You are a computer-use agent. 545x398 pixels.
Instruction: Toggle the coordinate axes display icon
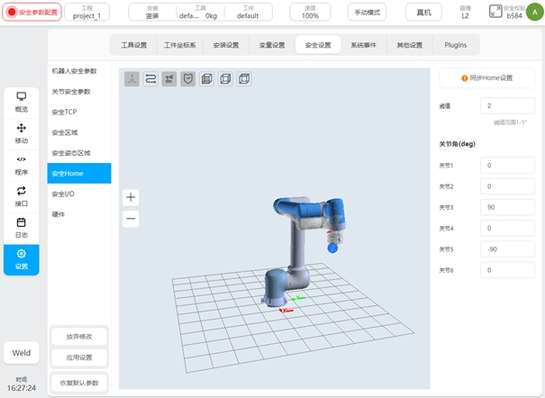point(132,79)
